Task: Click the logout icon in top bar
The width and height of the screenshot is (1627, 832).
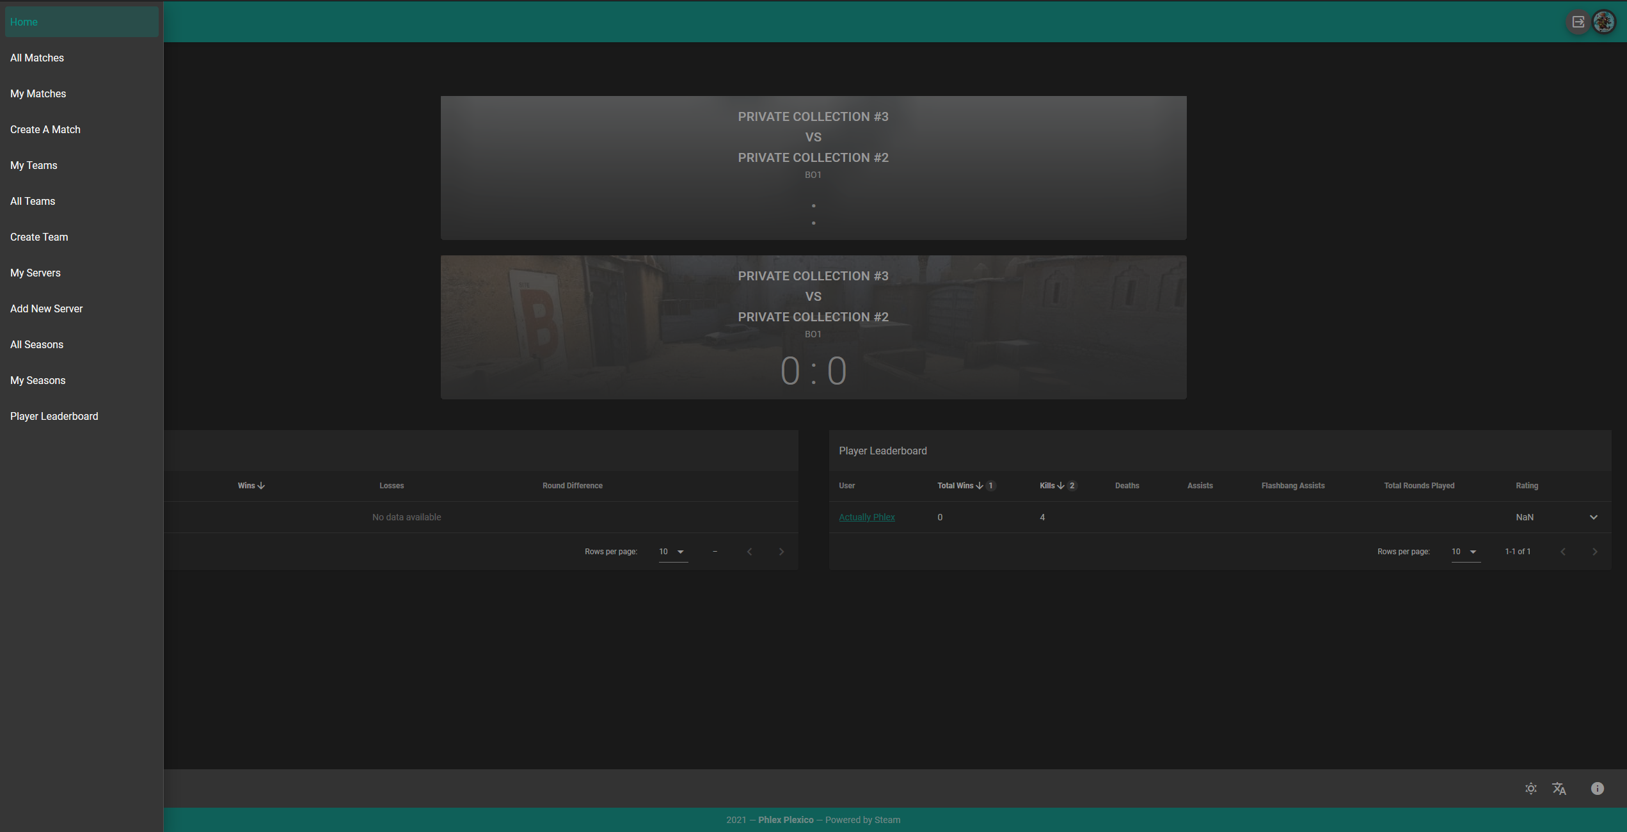Action: pyautogui.click(x=1578, y=22)
